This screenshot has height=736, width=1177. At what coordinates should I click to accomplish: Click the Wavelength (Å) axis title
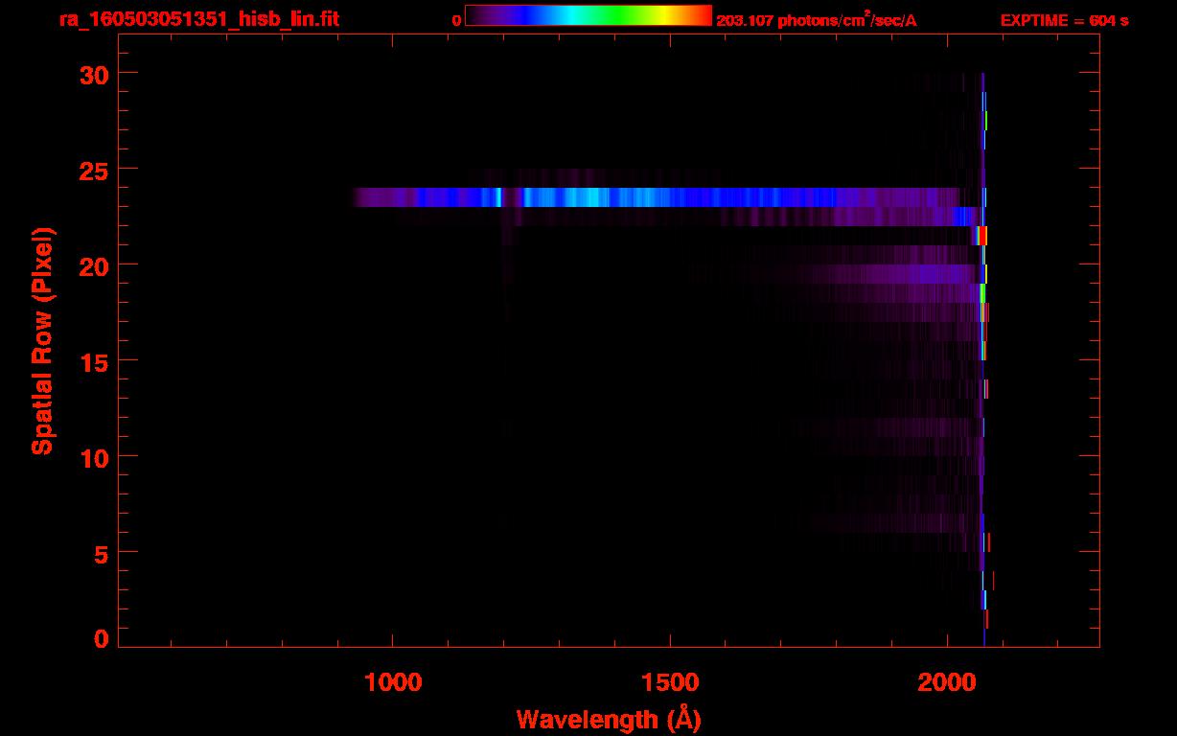(609, 719)
